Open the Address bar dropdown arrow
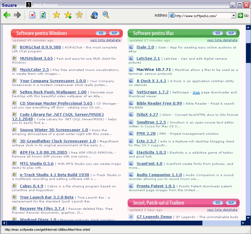251x234 pixels. pos(234,16)
